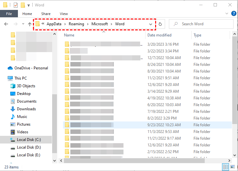Click Microsoft in the address path
The width and height of the screenshot is (238, 171).
click(x=99, y=24)
